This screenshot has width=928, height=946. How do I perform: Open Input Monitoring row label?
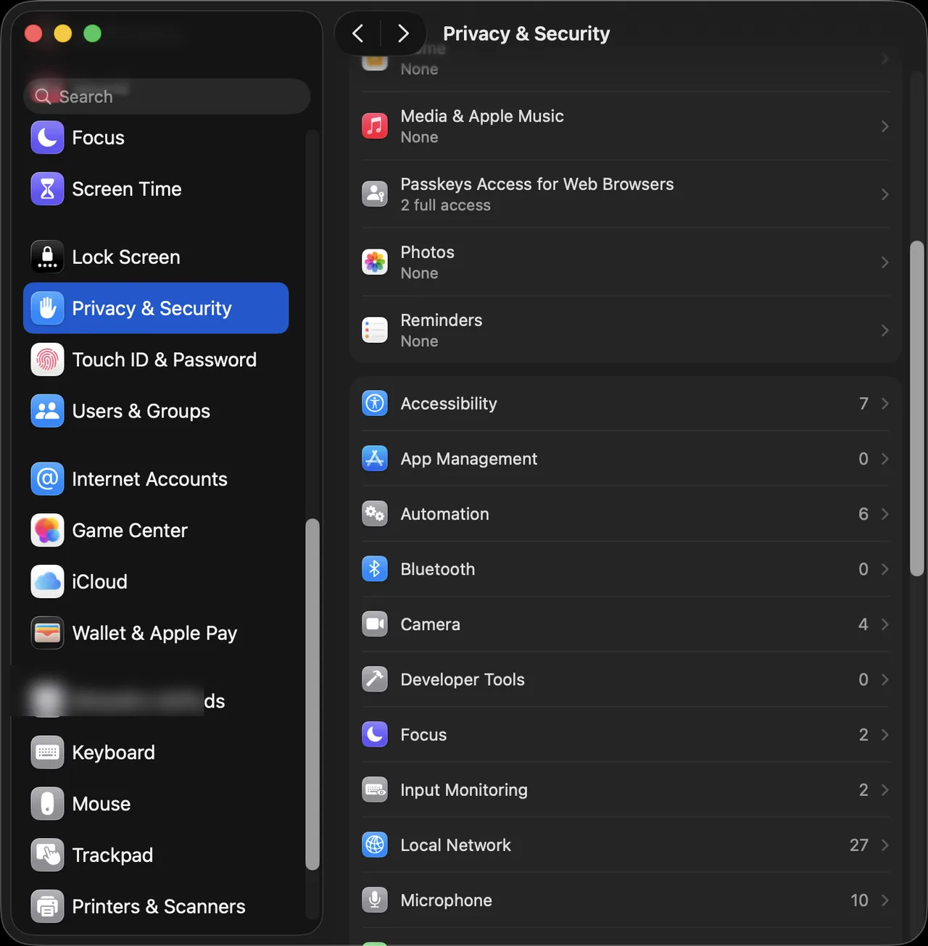tap(464, 789)
